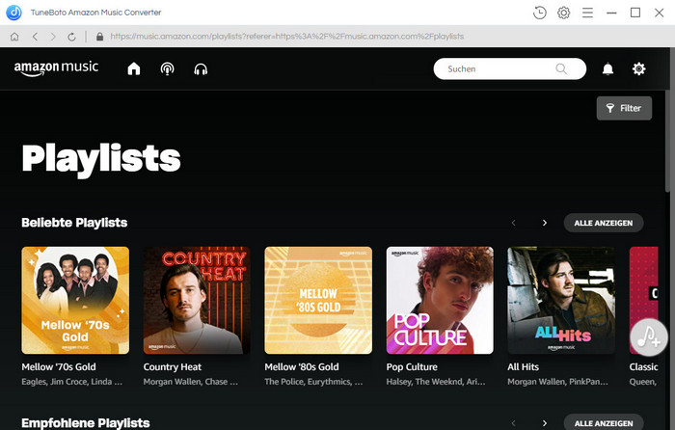
Task: Click the Mellow '80s Gold title link
Action: pyautogui.click(x=302, y=367)
